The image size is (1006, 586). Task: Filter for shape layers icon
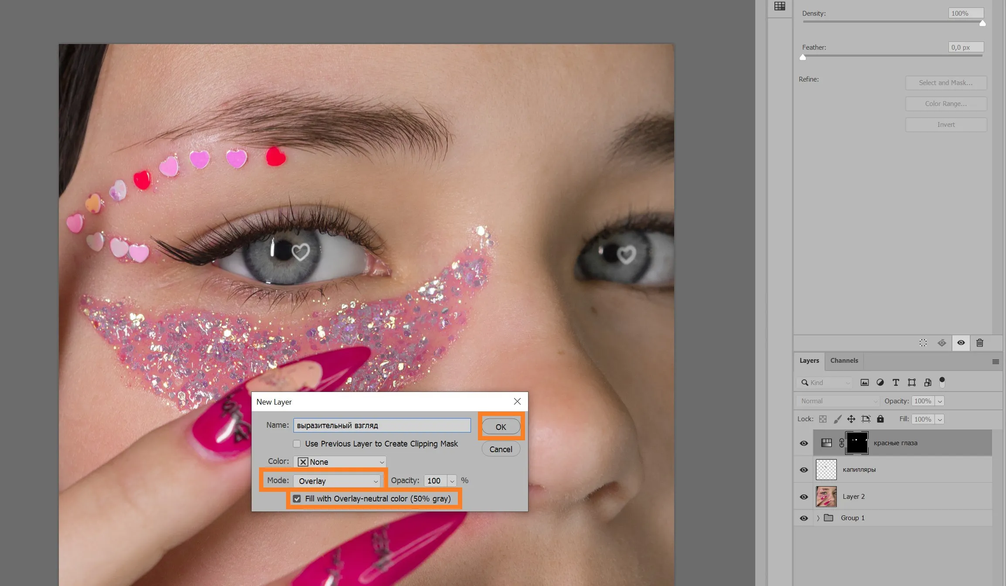pyautogui.click(x=911, y=382)
